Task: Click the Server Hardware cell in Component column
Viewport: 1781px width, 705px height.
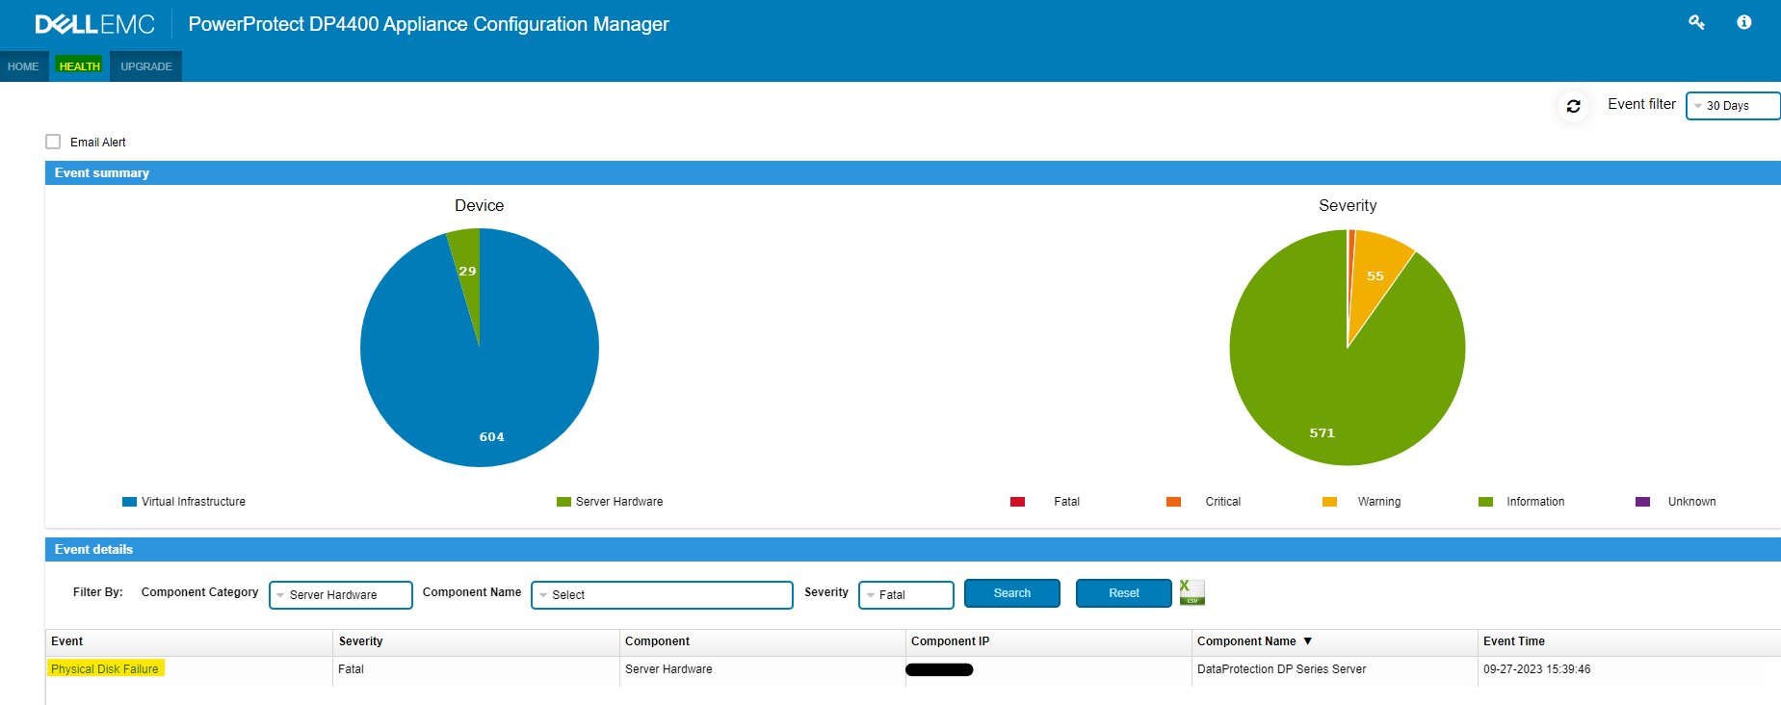Action: point(668,669)
